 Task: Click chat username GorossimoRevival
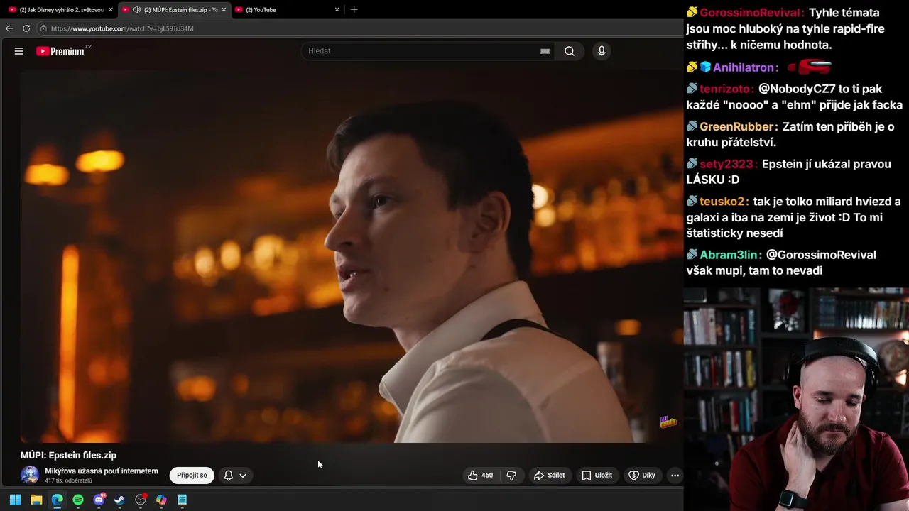point(751,13)
